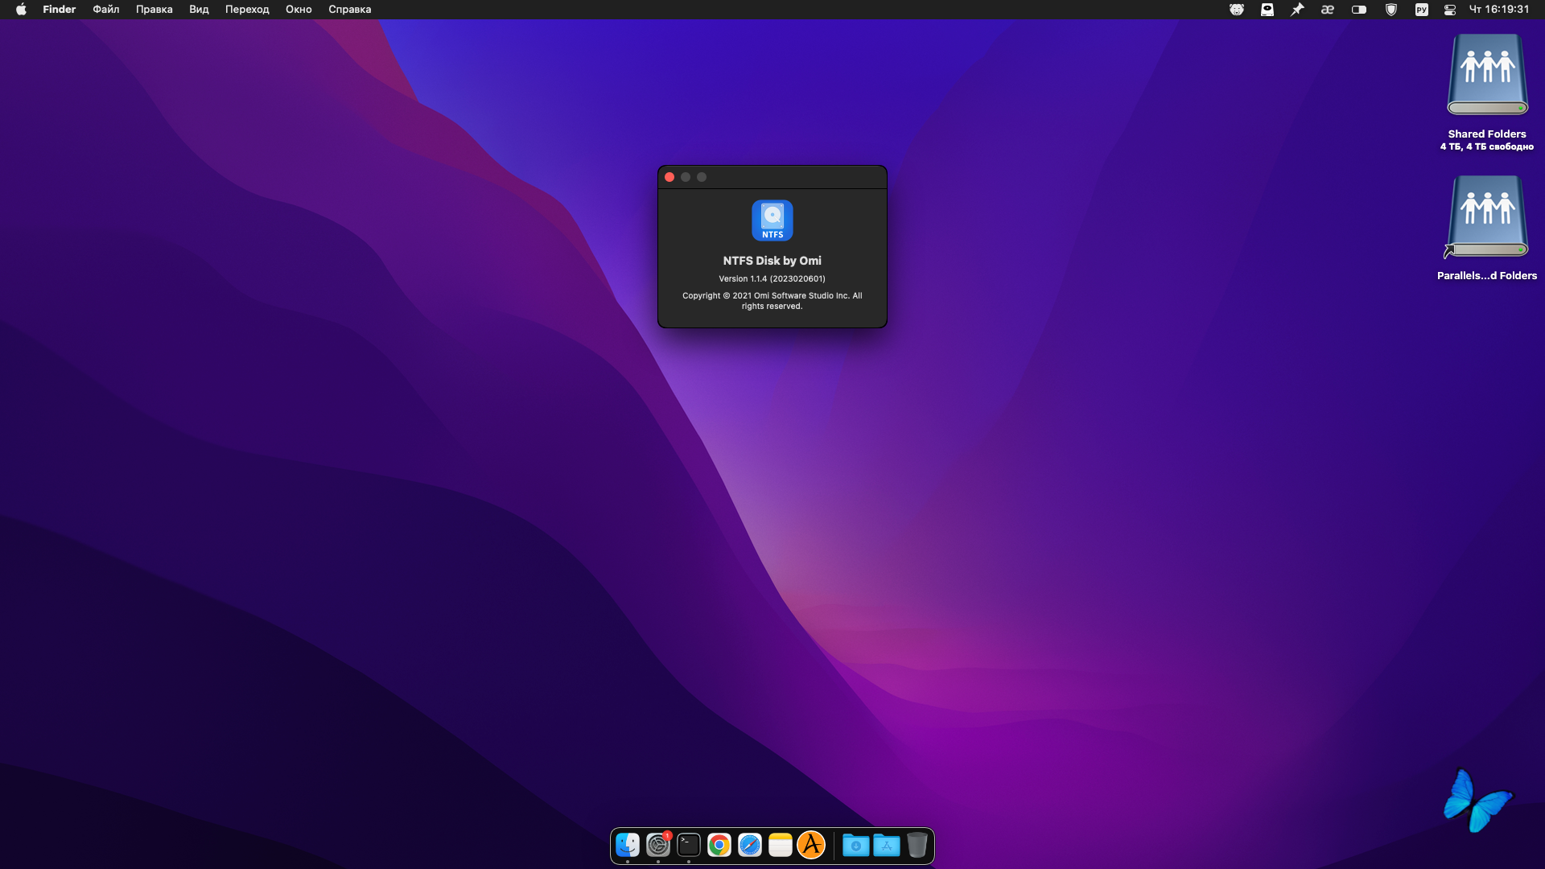Open the shield security menu bar icon
The width and height of the screenshot is (1545, 869).
tap(1390, 10)
